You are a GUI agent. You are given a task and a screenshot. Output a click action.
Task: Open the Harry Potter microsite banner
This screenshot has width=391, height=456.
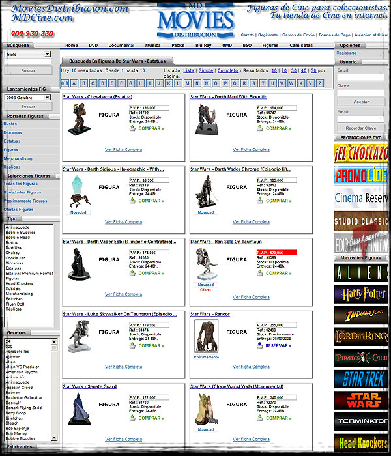pos(361,294)
